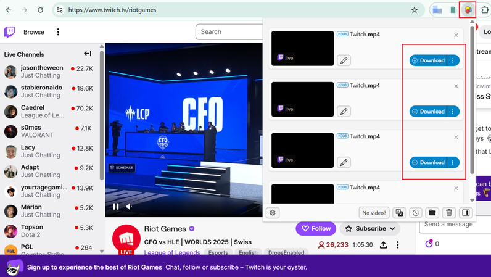Remove the fourth Twitch.mp4 entry

[456, 188]
